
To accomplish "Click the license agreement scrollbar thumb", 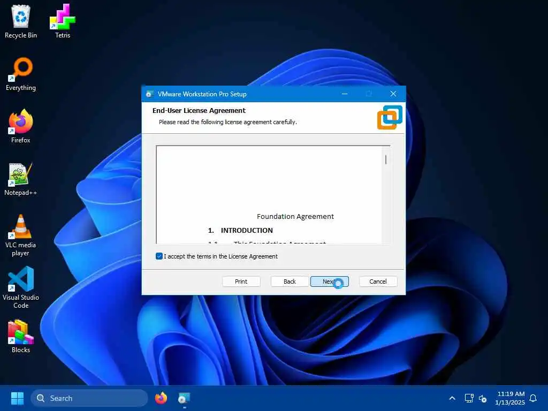I will tap(386, 159).
